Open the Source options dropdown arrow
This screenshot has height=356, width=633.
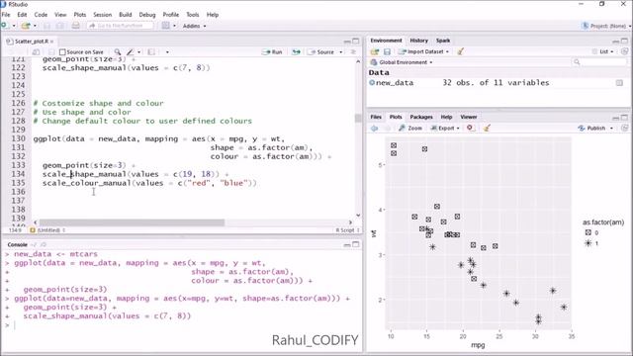[x=340, y=52]
